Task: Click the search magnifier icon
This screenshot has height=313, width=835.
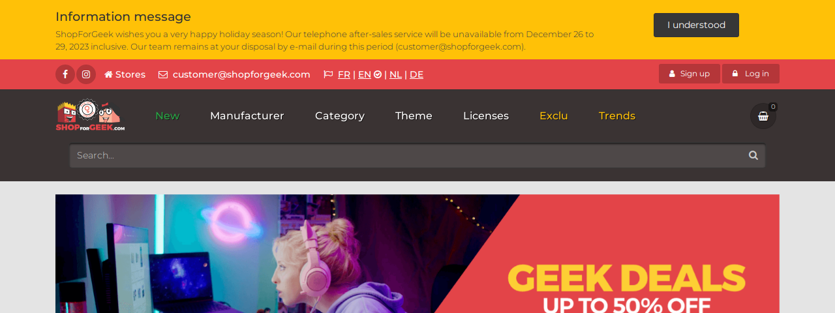Action: pyautogui.click(x=753, y=155)
